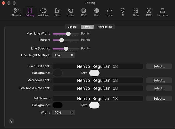Open the WikiLinks preferences pane
Viewport: 175px width, 129px height.
(44, 12)
